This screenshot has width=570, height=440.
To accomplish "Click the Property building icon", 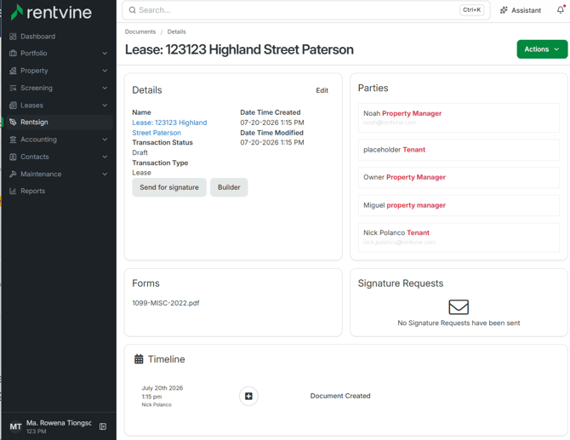I will pyautogui.click(x=13, y=71).
